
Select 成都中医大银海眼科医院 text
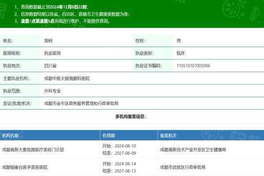[67, 78]
